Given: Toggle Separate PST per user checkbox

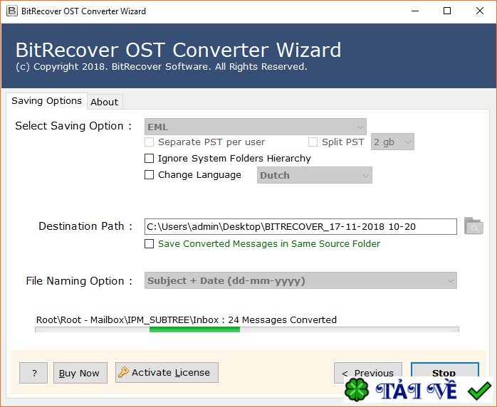Looking at the screenshot, I should 149,142.
